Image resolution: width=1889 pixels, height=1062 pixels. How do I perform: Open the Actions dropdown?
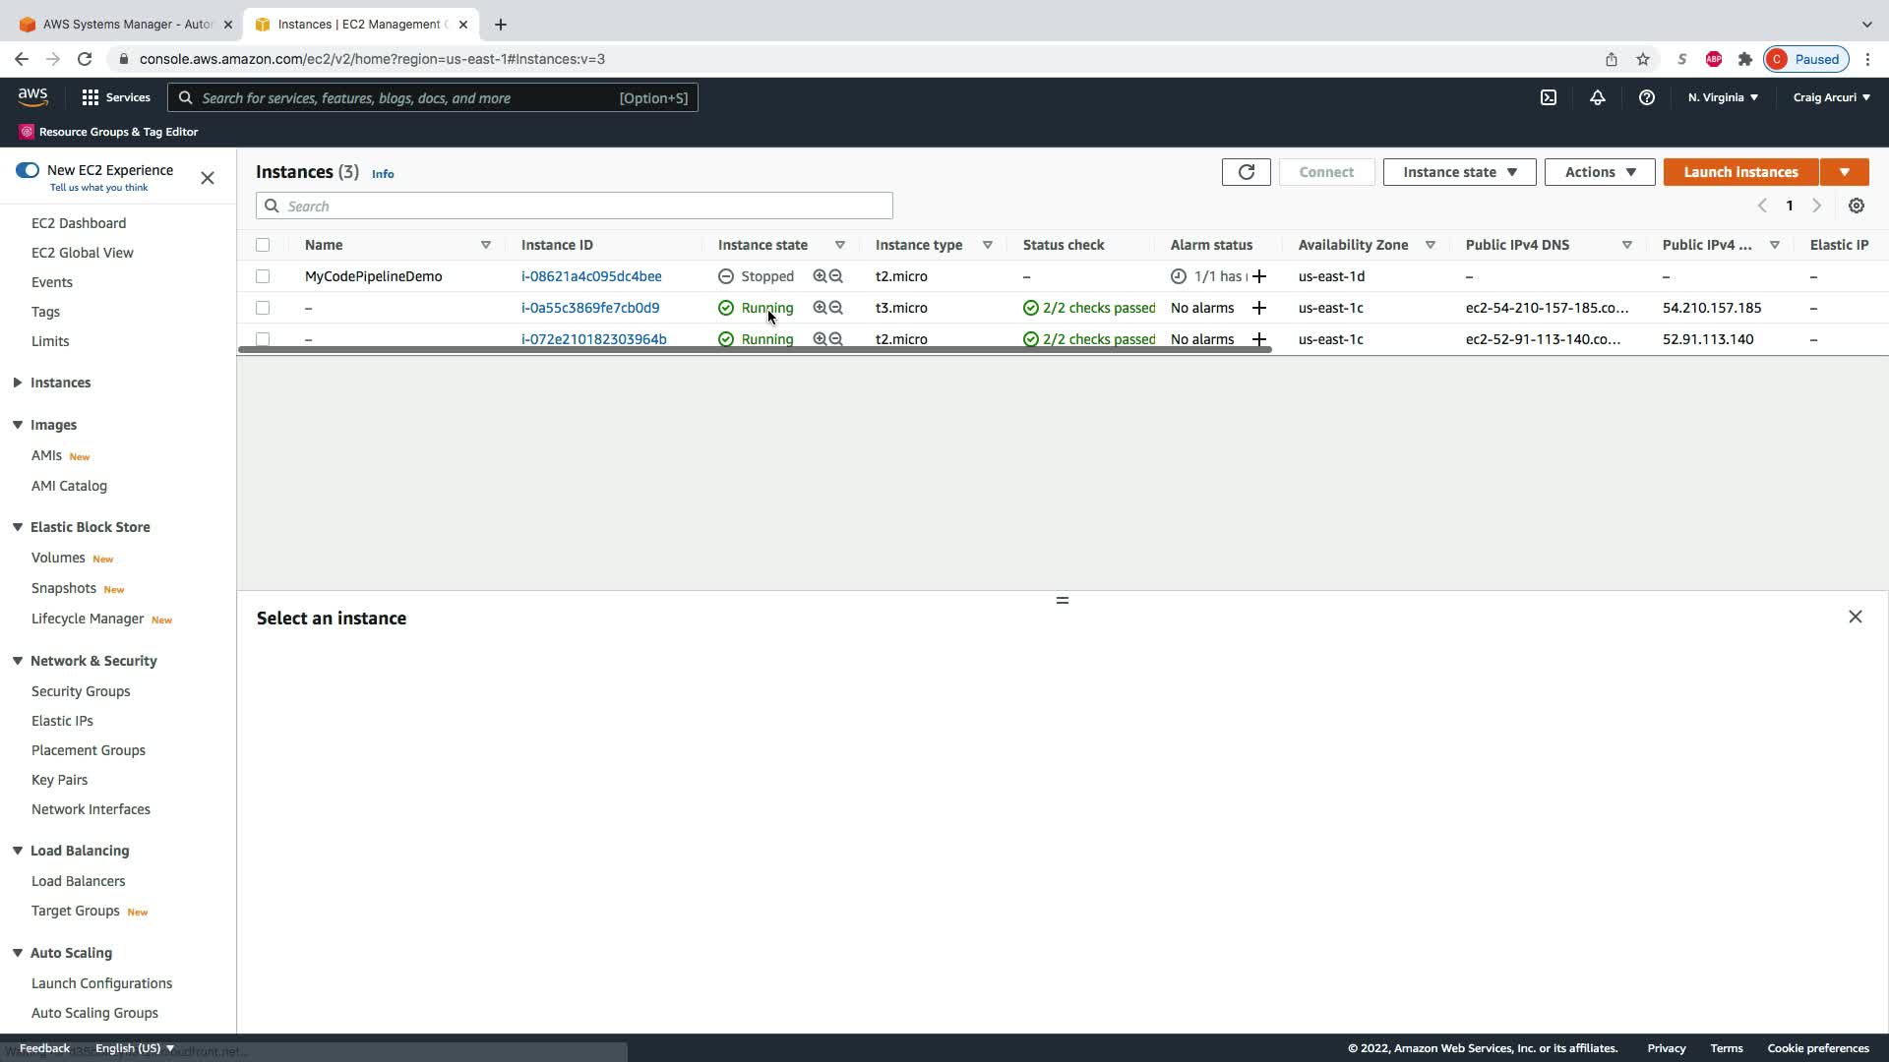(1599, 172)
